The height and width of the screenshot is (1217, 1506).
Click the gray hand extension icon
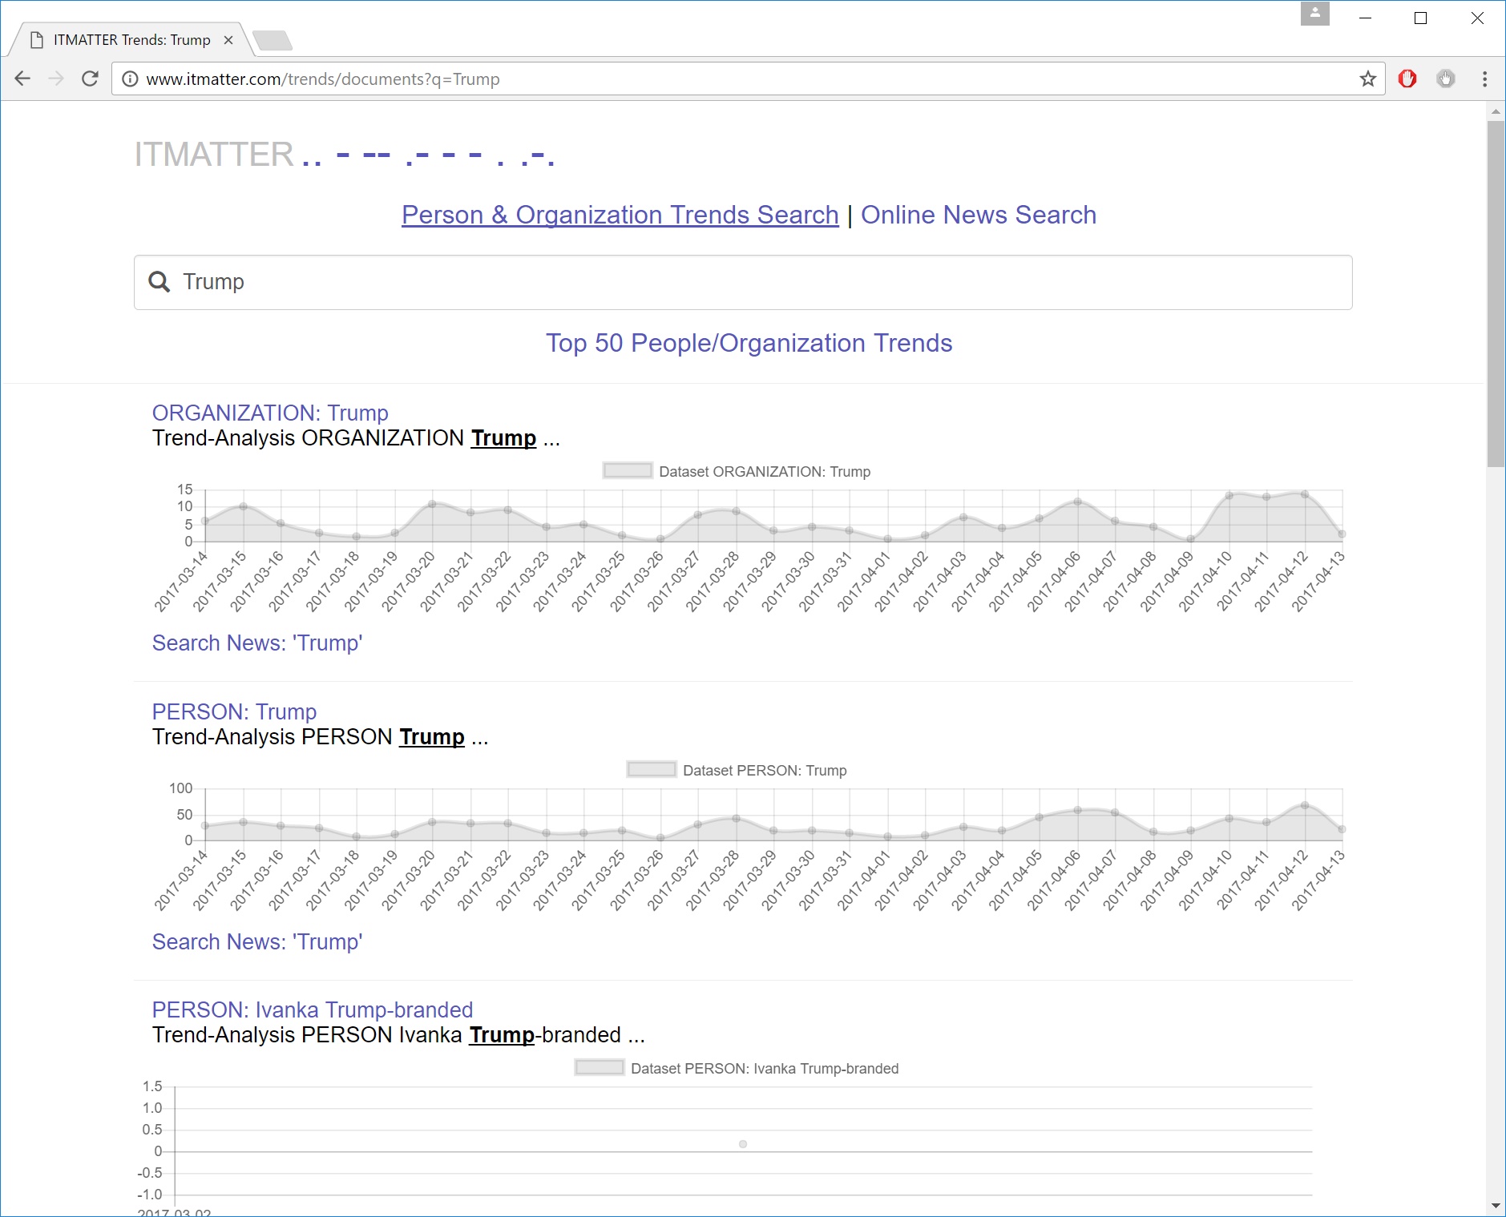click(1446, 79)
